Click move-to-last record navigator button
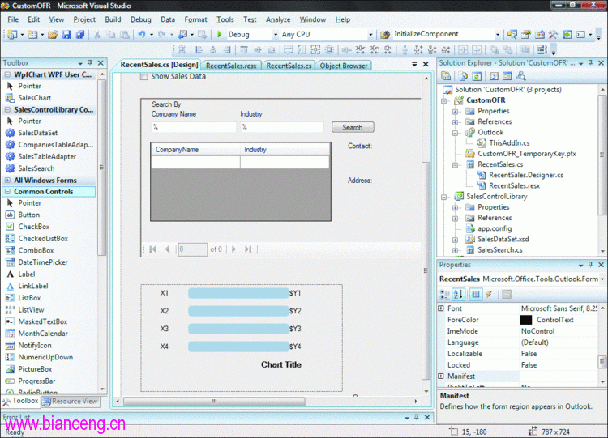The width and height of the screenshot is (608, 438). (x=248, y=249)
